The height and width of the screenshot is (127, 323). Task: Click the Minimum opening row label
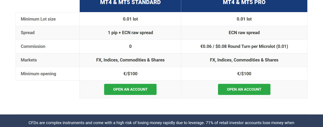point(38,74)
